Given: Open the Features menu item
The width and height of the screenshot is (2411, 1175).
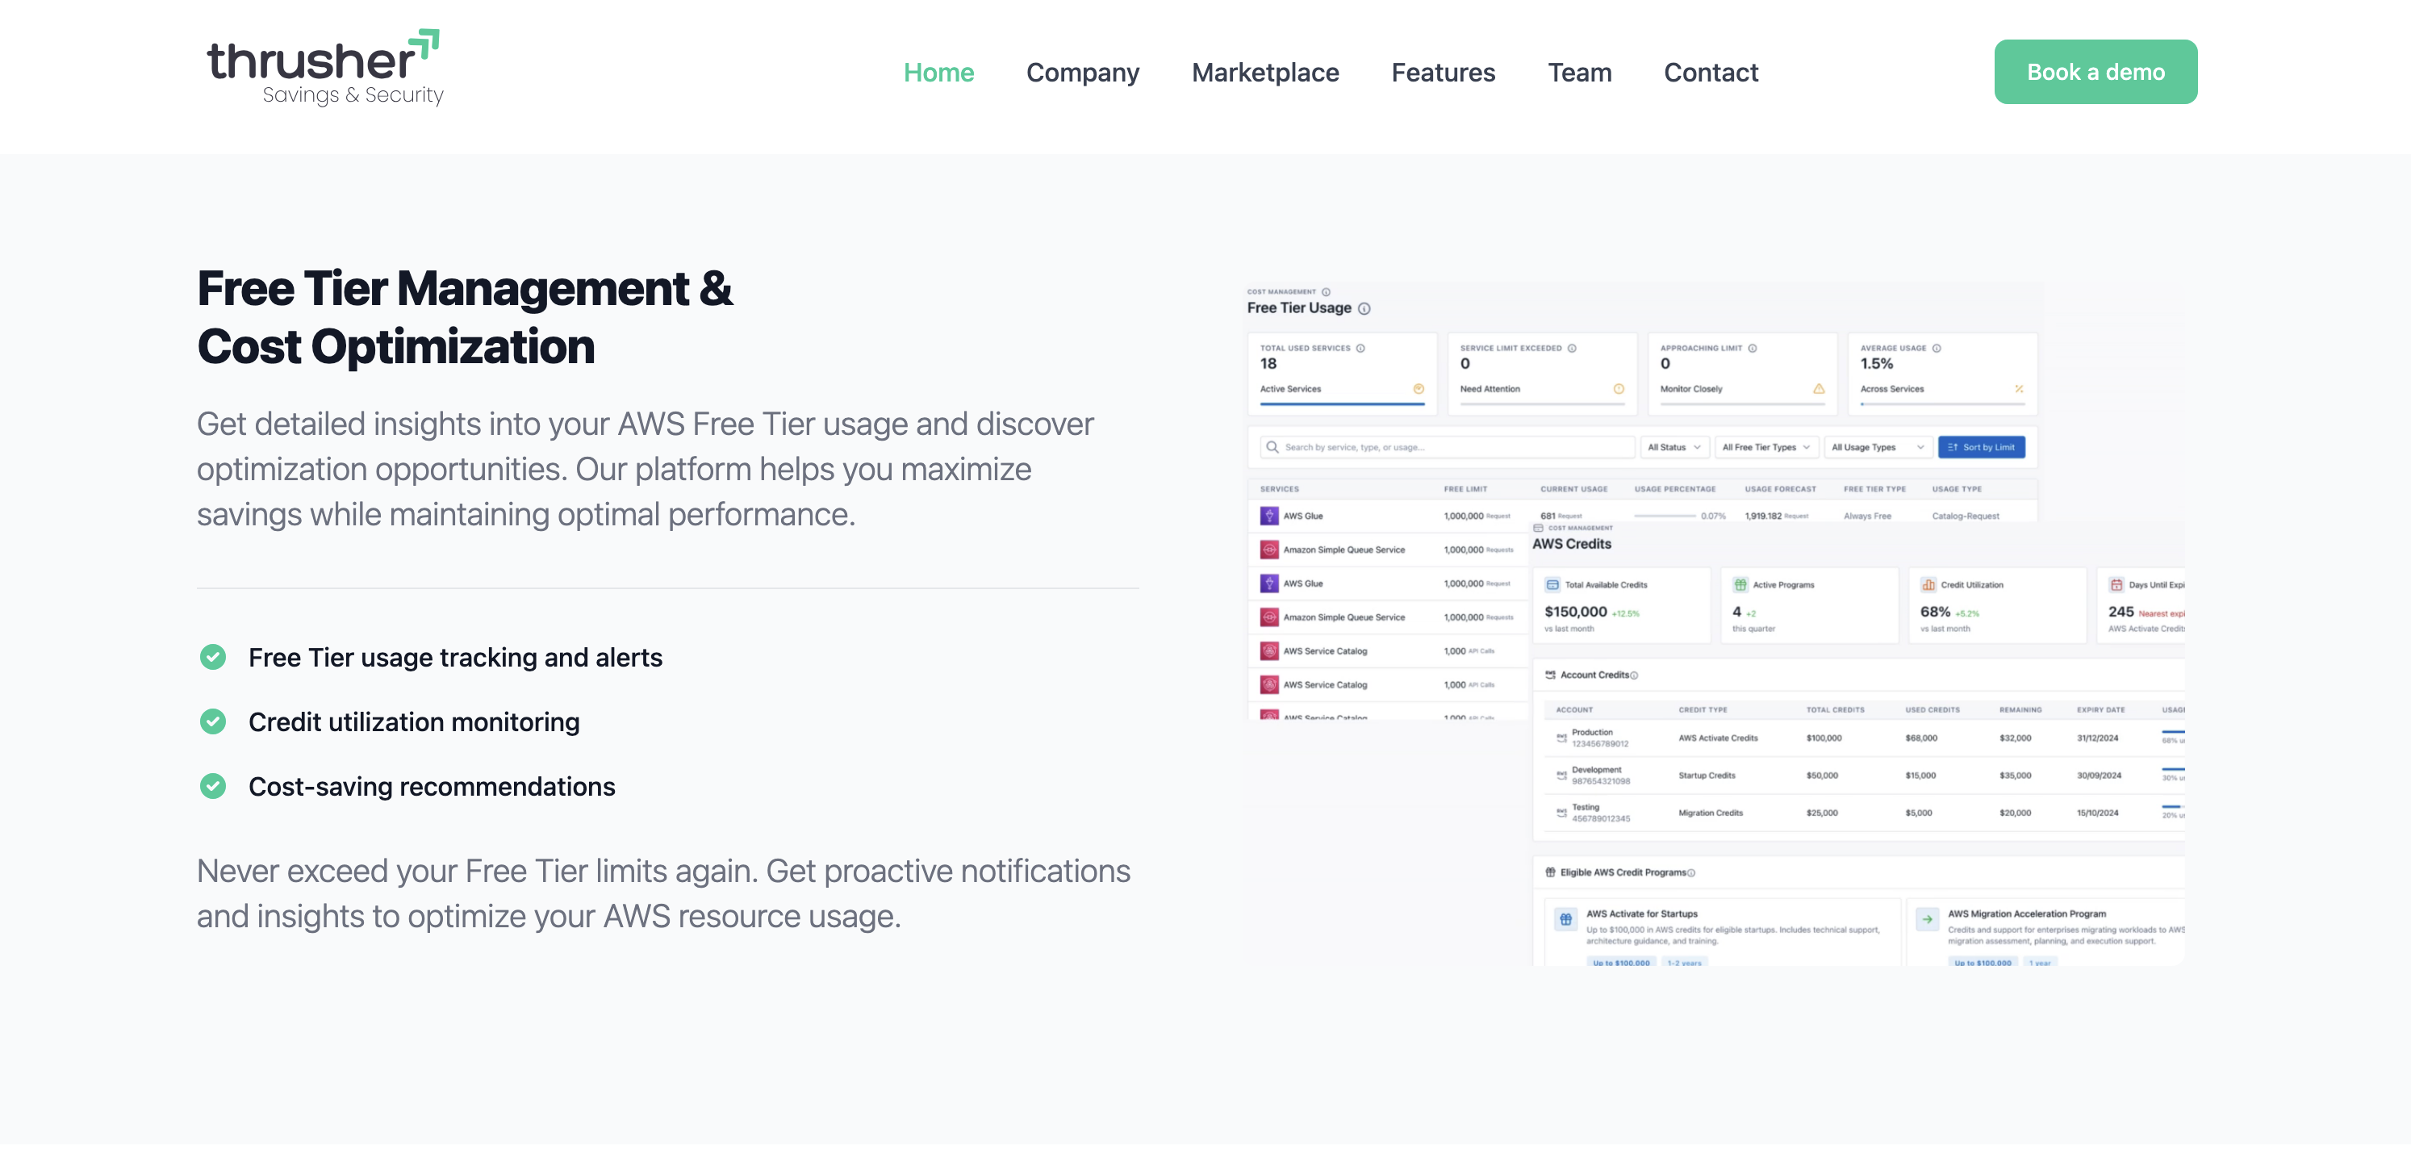Looking at the screenshot, I should click(1442, 72).
